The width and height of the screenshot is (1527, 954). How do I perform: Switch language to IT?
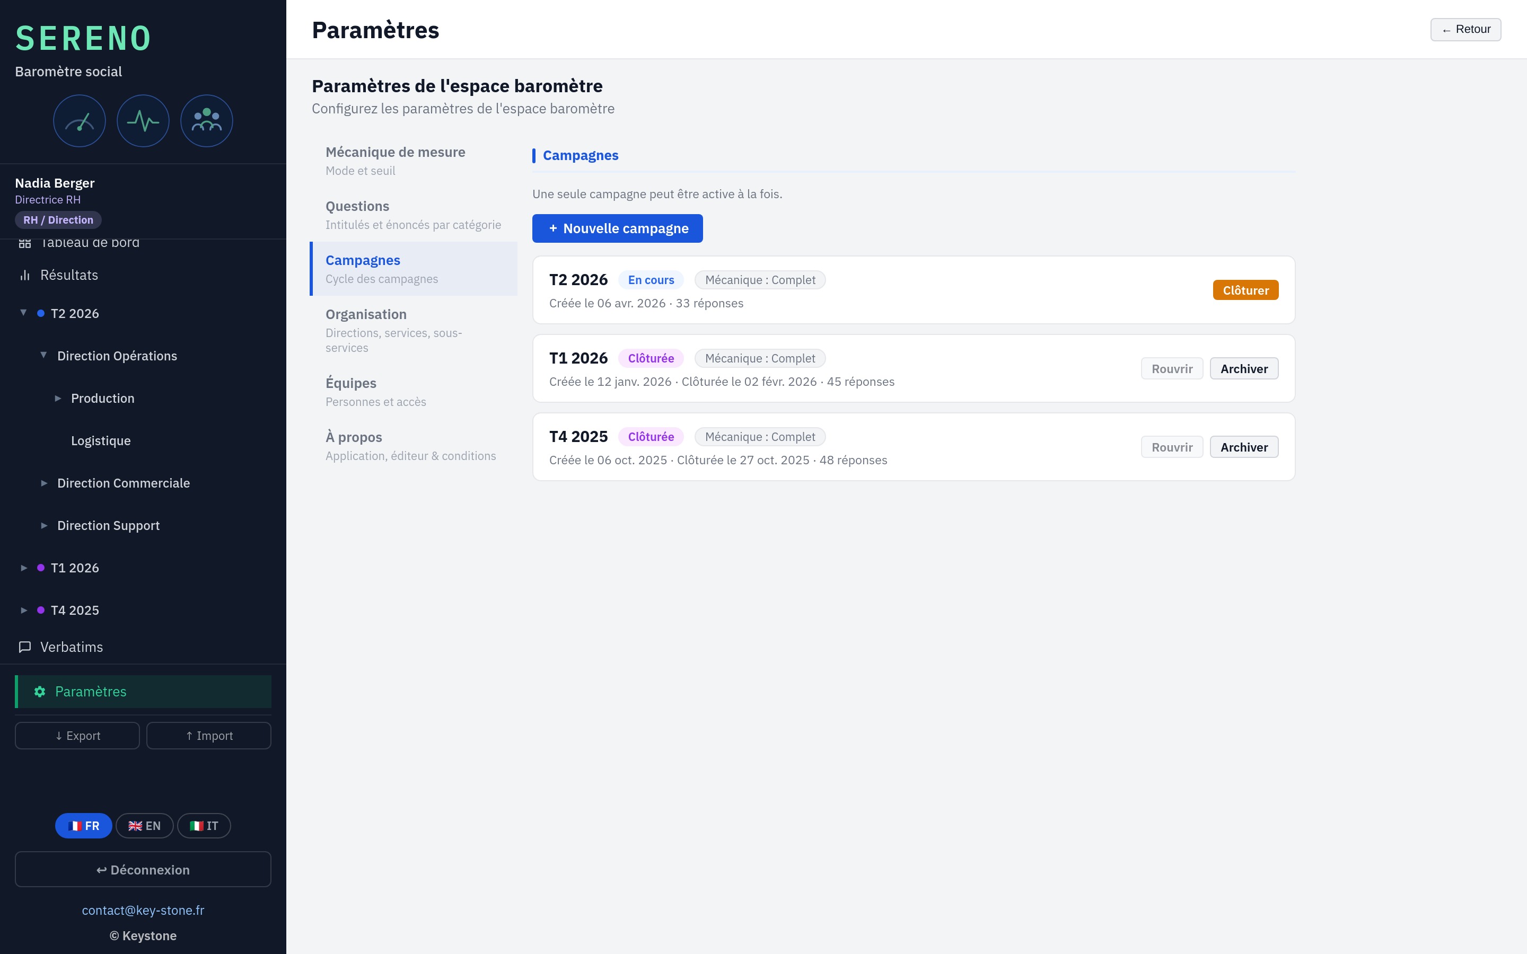204,826
